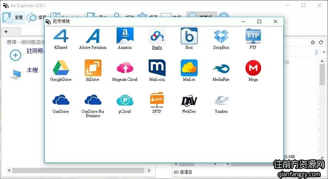Image resolution: width=328 pixels, height=179 pixels.
Task: Click the up arrow of right vertical scrollbar
Action: click(x=322, y=61)
